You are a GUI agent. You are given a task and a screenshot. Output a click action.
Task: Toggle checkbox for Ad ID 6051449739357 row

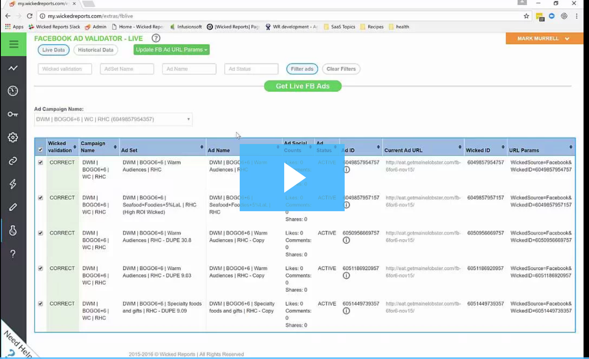coord(40,304)
